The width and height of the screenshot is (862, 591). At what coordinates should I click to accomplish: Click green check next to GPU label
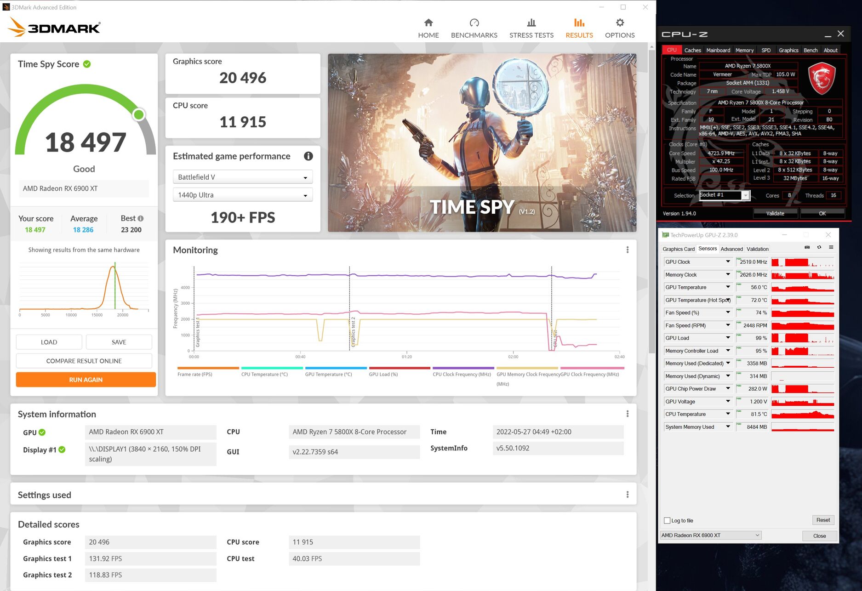[42, 432]
